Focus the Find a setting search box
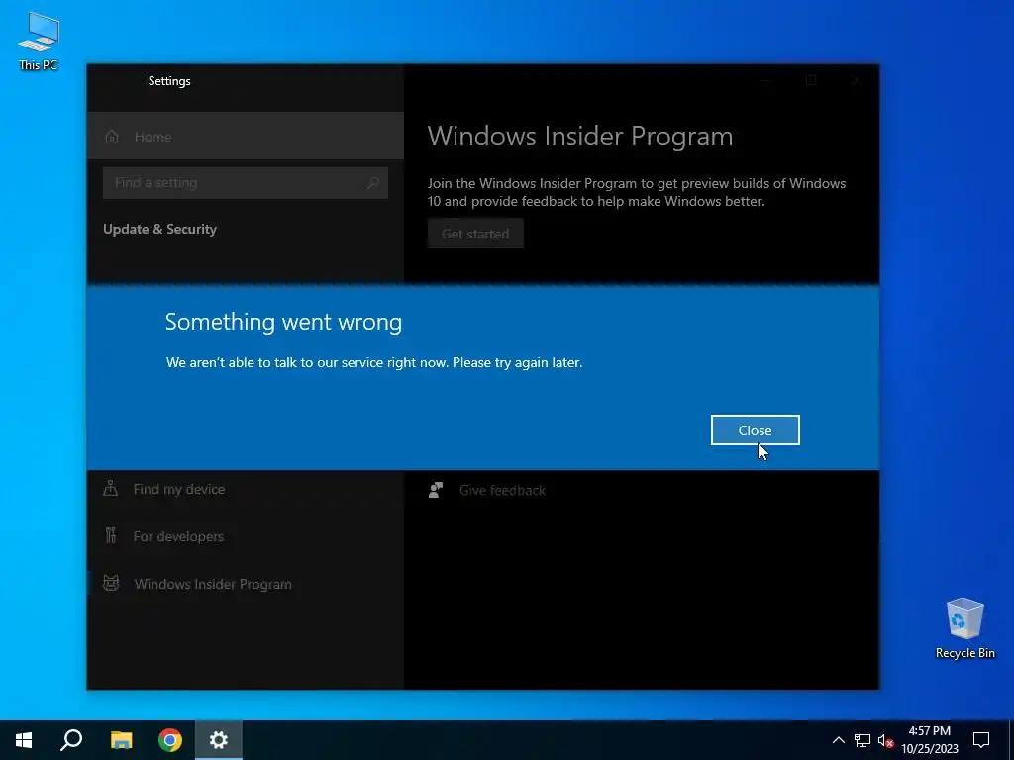The width and height of the screenshot is (1014, 760). tap(246, 183)
